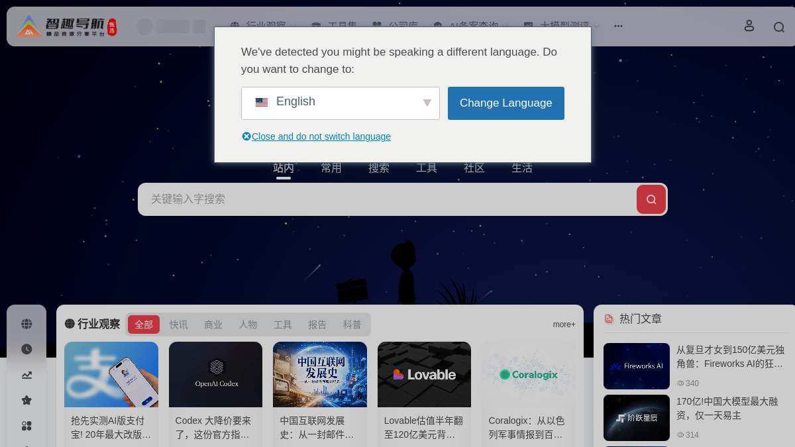Open the more+ link in 行业观察
This screenshot has height=447, width=795.
click(564, 324)
